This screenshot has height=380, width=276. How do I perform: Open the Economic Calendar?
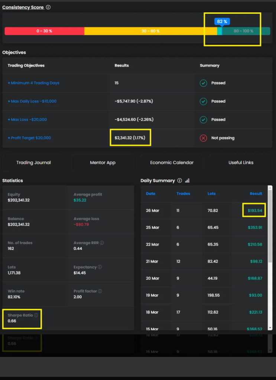(172, 163)
